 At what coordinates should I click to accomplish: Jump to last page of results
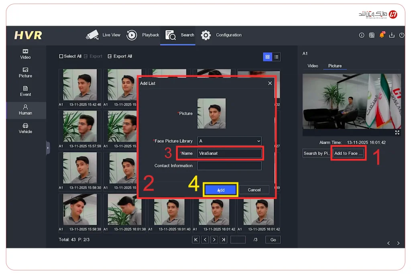pos(224,239)
